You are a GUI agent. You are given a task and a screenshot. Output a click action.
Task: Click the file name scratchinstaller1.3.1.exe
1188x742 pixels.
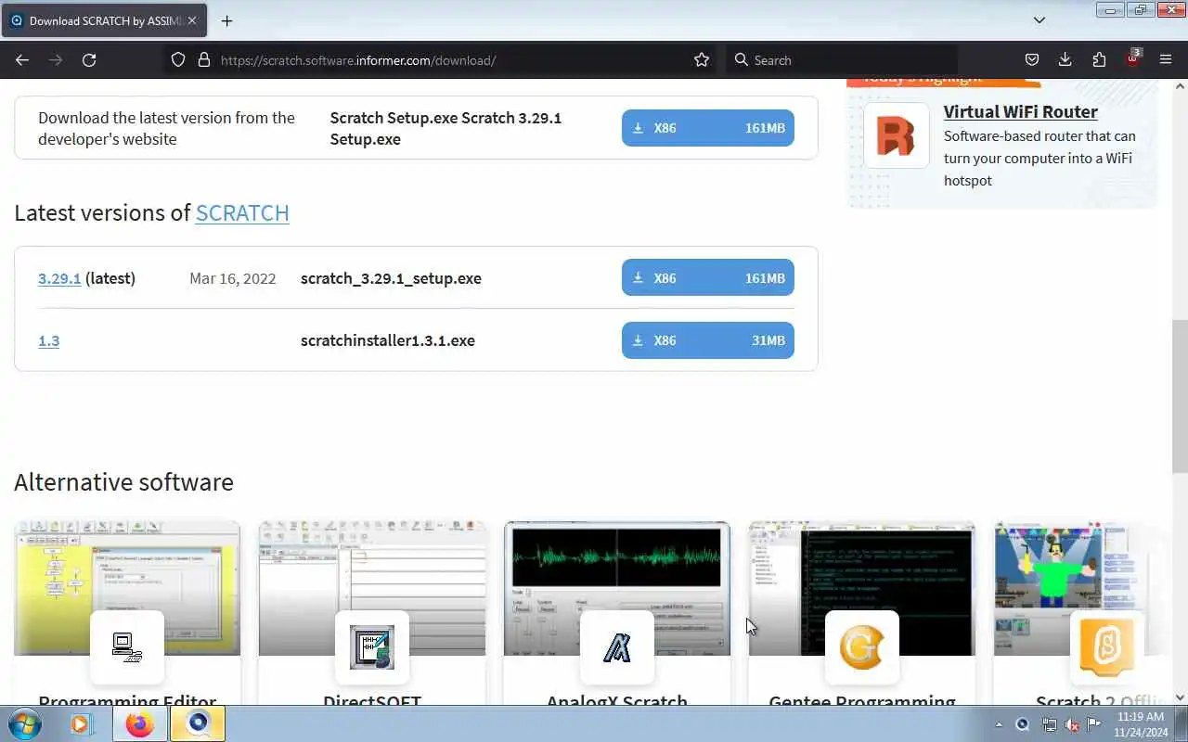click(x=388, y=340)
